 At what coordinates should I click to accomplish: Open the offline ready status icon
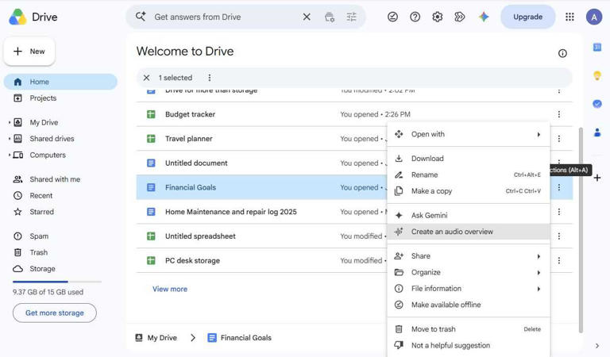392,17
